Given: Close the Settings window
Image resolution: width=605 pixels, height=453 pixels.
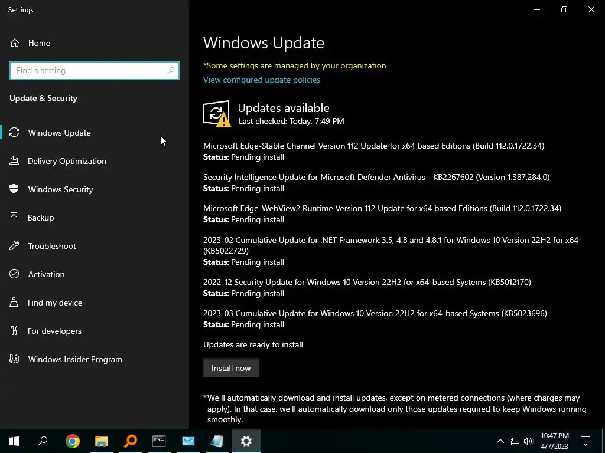Looking at the screenshot, I should (591, 9).
